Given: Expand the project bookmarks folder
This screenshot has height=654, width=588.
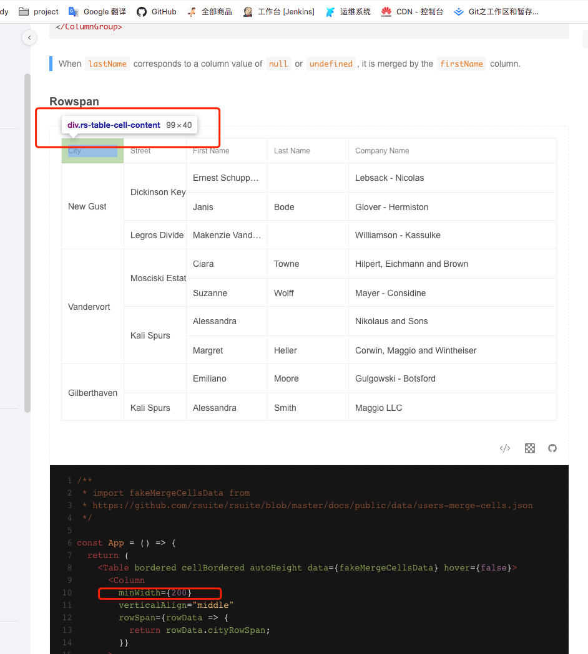Looking at the screenshot, I should [x=38, y=11].
